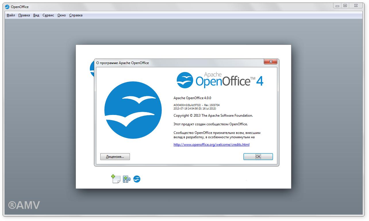Click the OpenOffice title bar app icon

pyautogui.click(x=7, y=7)
